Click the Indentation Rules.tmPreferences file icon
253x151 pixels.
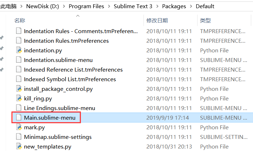click(x=19, y=41)
